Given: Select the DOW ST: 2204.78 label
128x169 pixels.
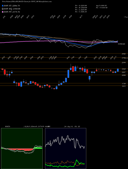Looking at the screenshot, I should tap(12, 6).
